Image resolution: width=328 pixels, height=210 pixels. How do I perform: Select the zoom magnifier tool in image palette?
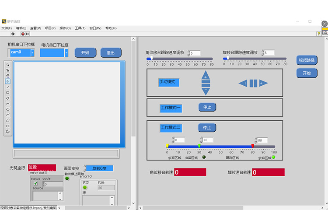[7, 64]
